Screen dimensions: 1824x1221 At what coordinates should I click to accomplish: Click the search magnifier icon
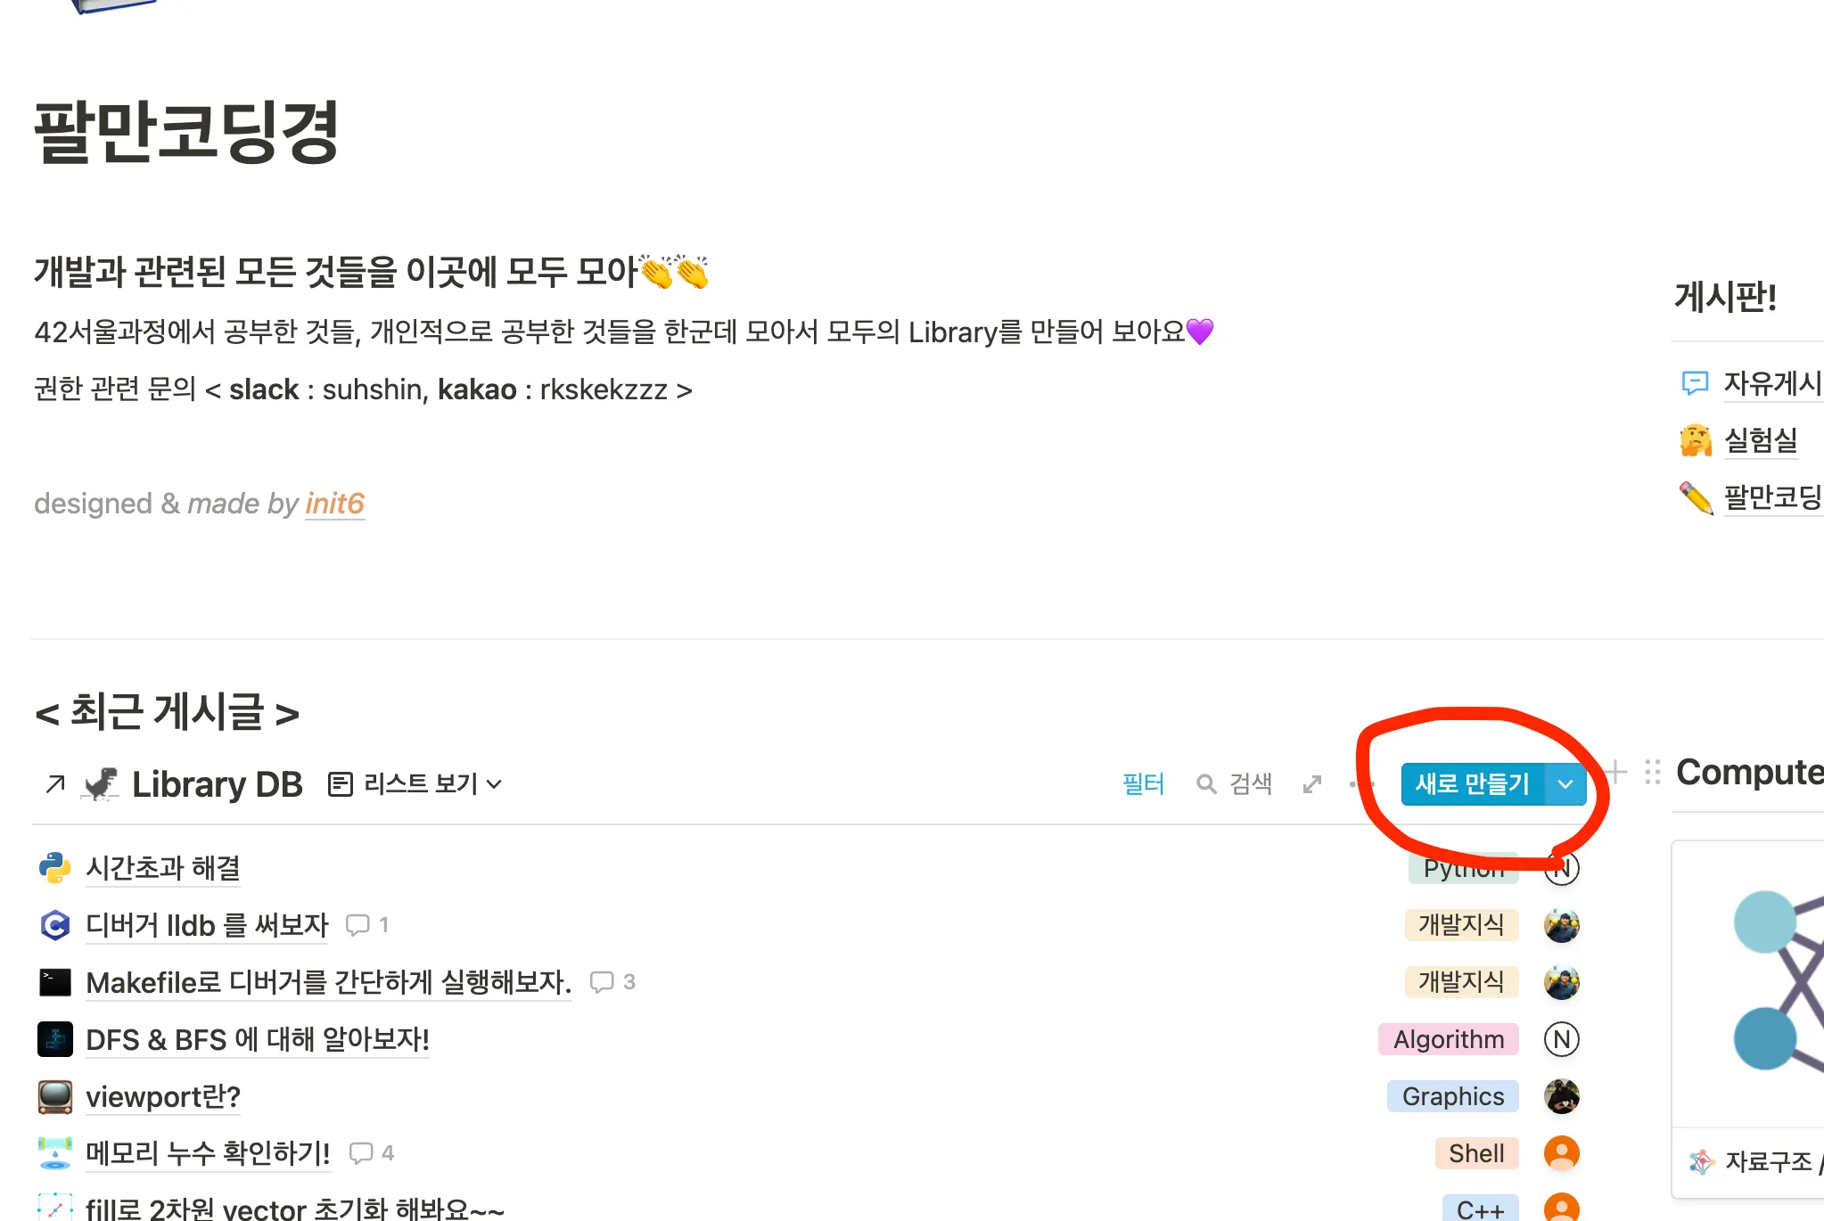point(1205,784)
